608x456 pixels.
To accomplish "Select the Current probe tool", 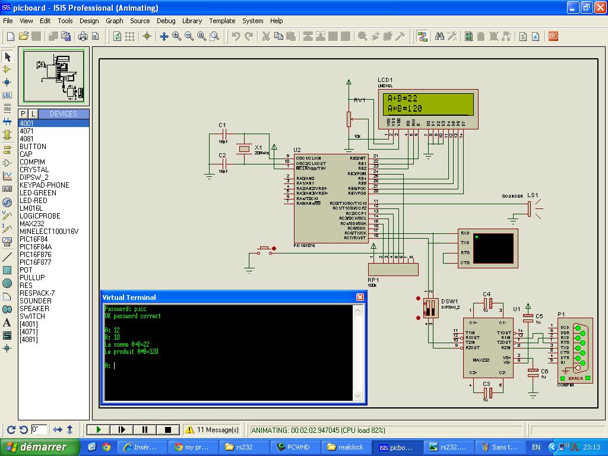I will 7,229.
